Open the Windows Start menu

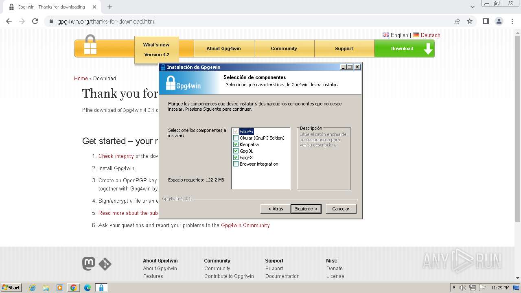pos(11,288)
